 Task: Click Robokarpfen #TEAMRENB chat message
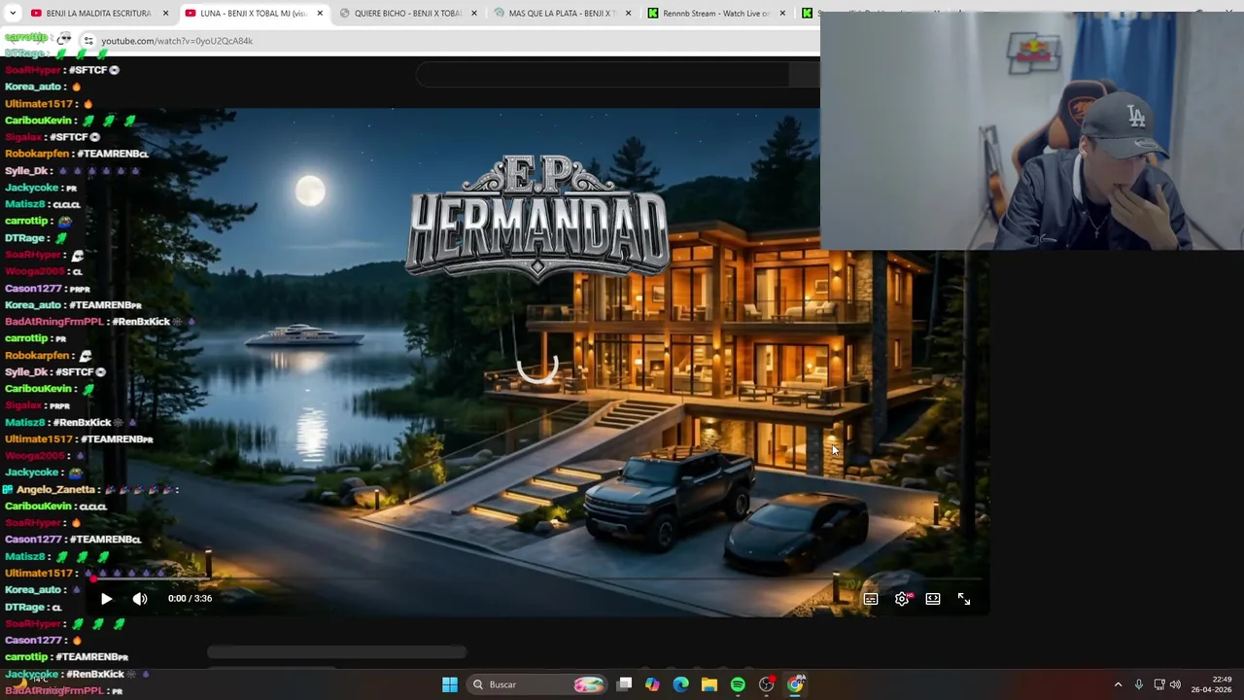pos(76,154)
